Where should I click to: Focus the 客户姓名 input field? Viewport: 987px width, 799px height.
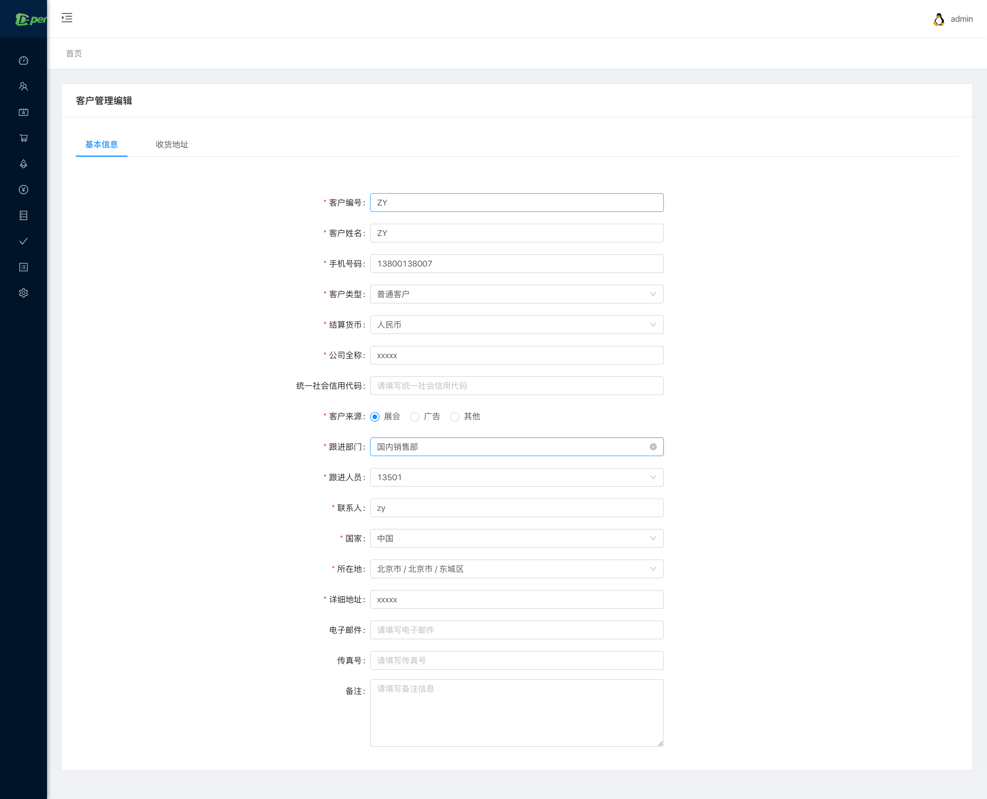(x=517, y=233)
